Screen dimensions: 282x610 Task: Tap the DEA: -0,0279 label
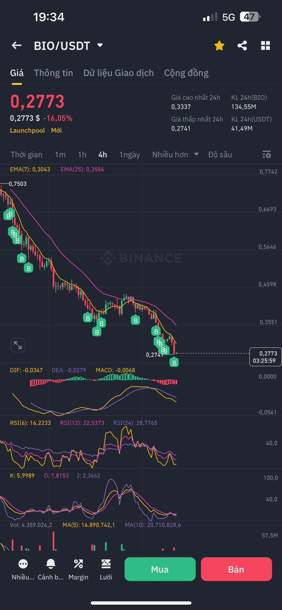click(69, 370)
